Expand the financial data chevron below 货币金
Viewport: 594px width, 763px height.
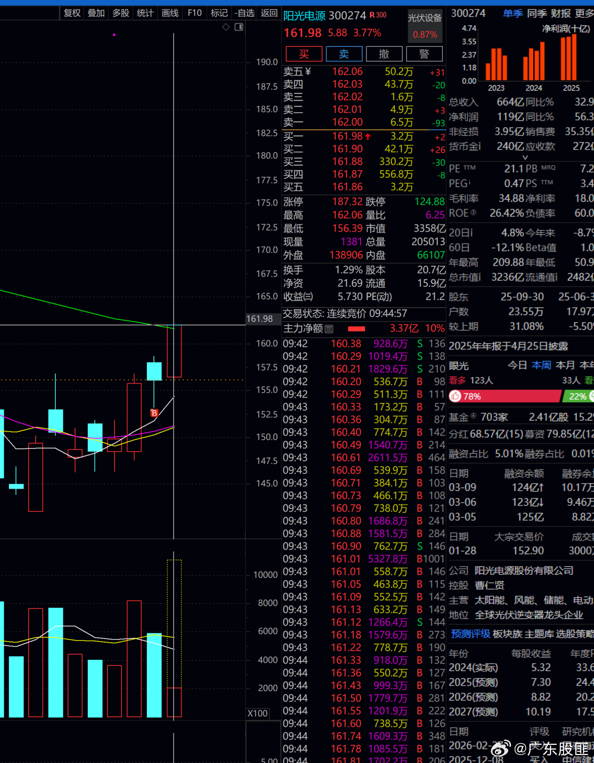525,158
